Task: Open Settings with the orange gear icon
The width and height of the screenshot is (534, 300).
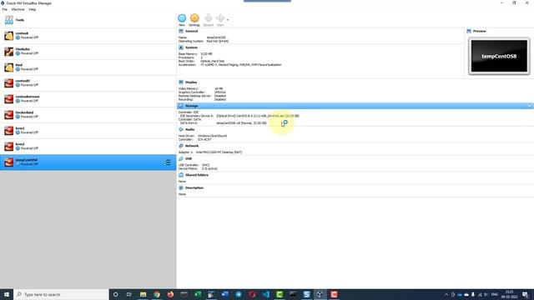Action: click(194, 20)
